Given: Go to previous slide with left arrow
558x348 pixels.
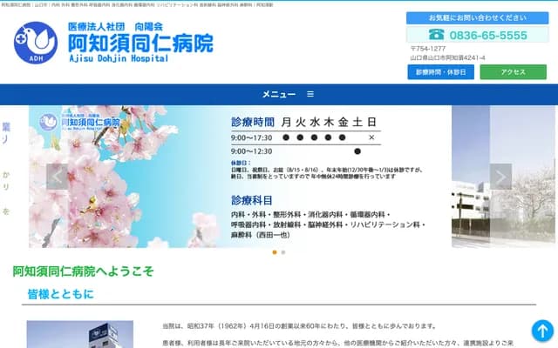Looking at the screenshot, I should click(x=57, y=177).
